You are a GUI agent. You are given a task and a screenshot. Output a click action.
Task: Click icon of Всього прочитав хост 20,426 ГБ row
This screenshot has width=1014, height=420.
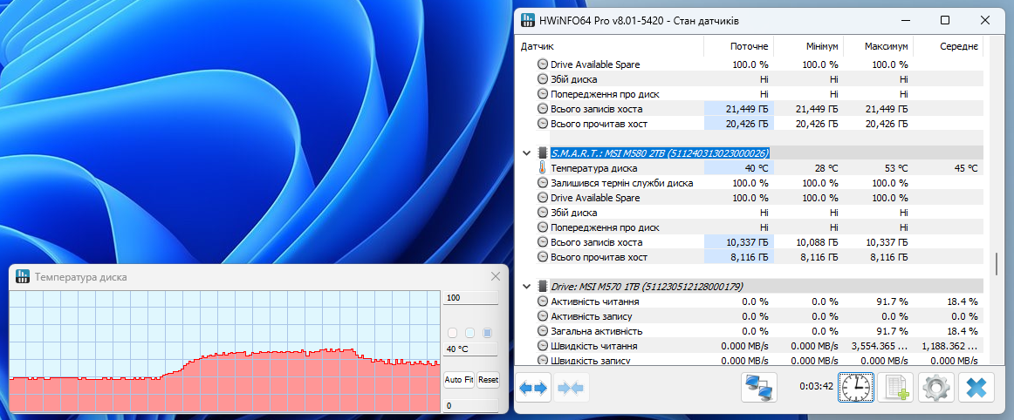[543, 124]
